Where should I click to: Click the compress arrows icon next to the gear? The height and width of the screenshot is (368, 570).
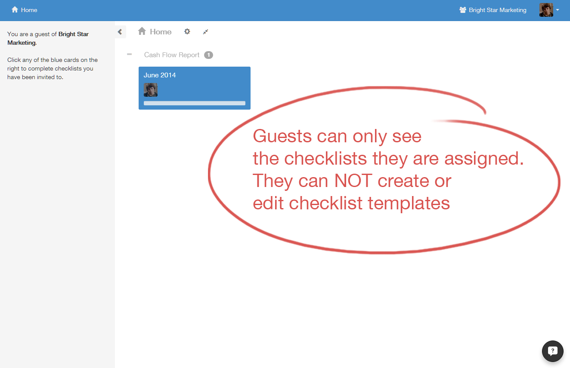(x=206, y=32)
